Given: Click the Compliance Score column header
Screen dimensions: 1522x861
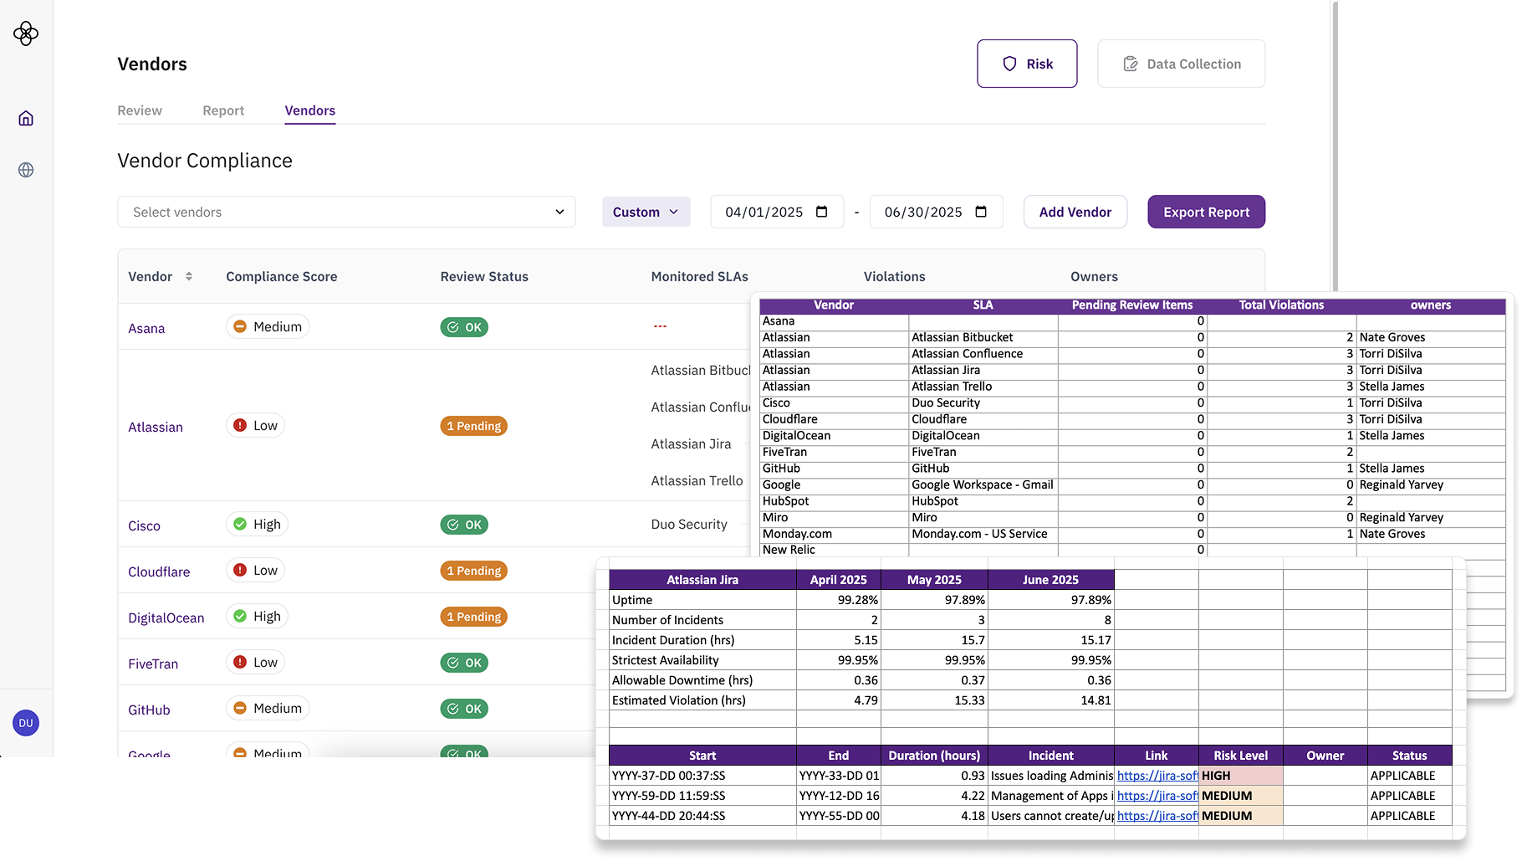Looking at the screenshot, I should coord(282,276).
